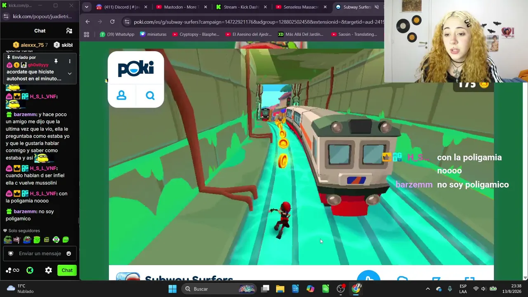Open the El Asesino del Ajedr... bookmark
The height and width of the screenshot is (297, 528).
(248, 34)
